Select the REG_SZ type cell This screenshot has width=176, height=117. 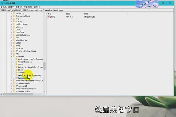pos(69,17)
